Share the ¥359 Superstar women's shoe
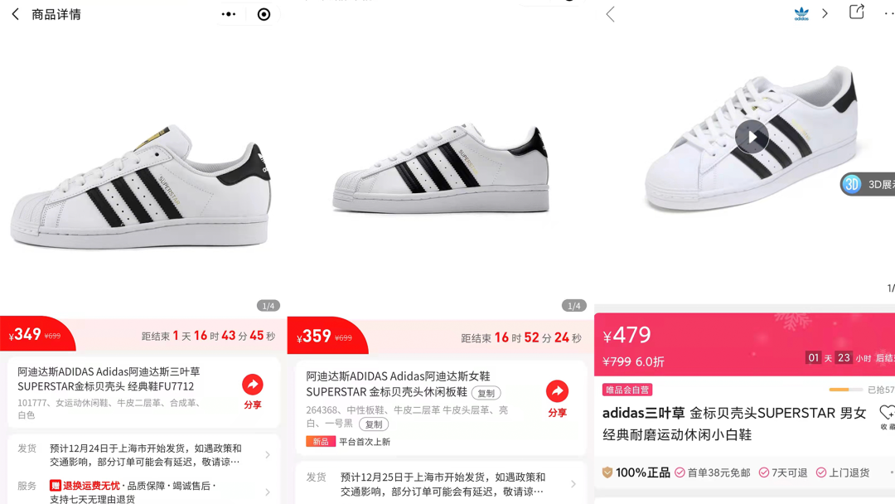The height and width of the screenshot is (504, 895). click(x=557, y=399)
